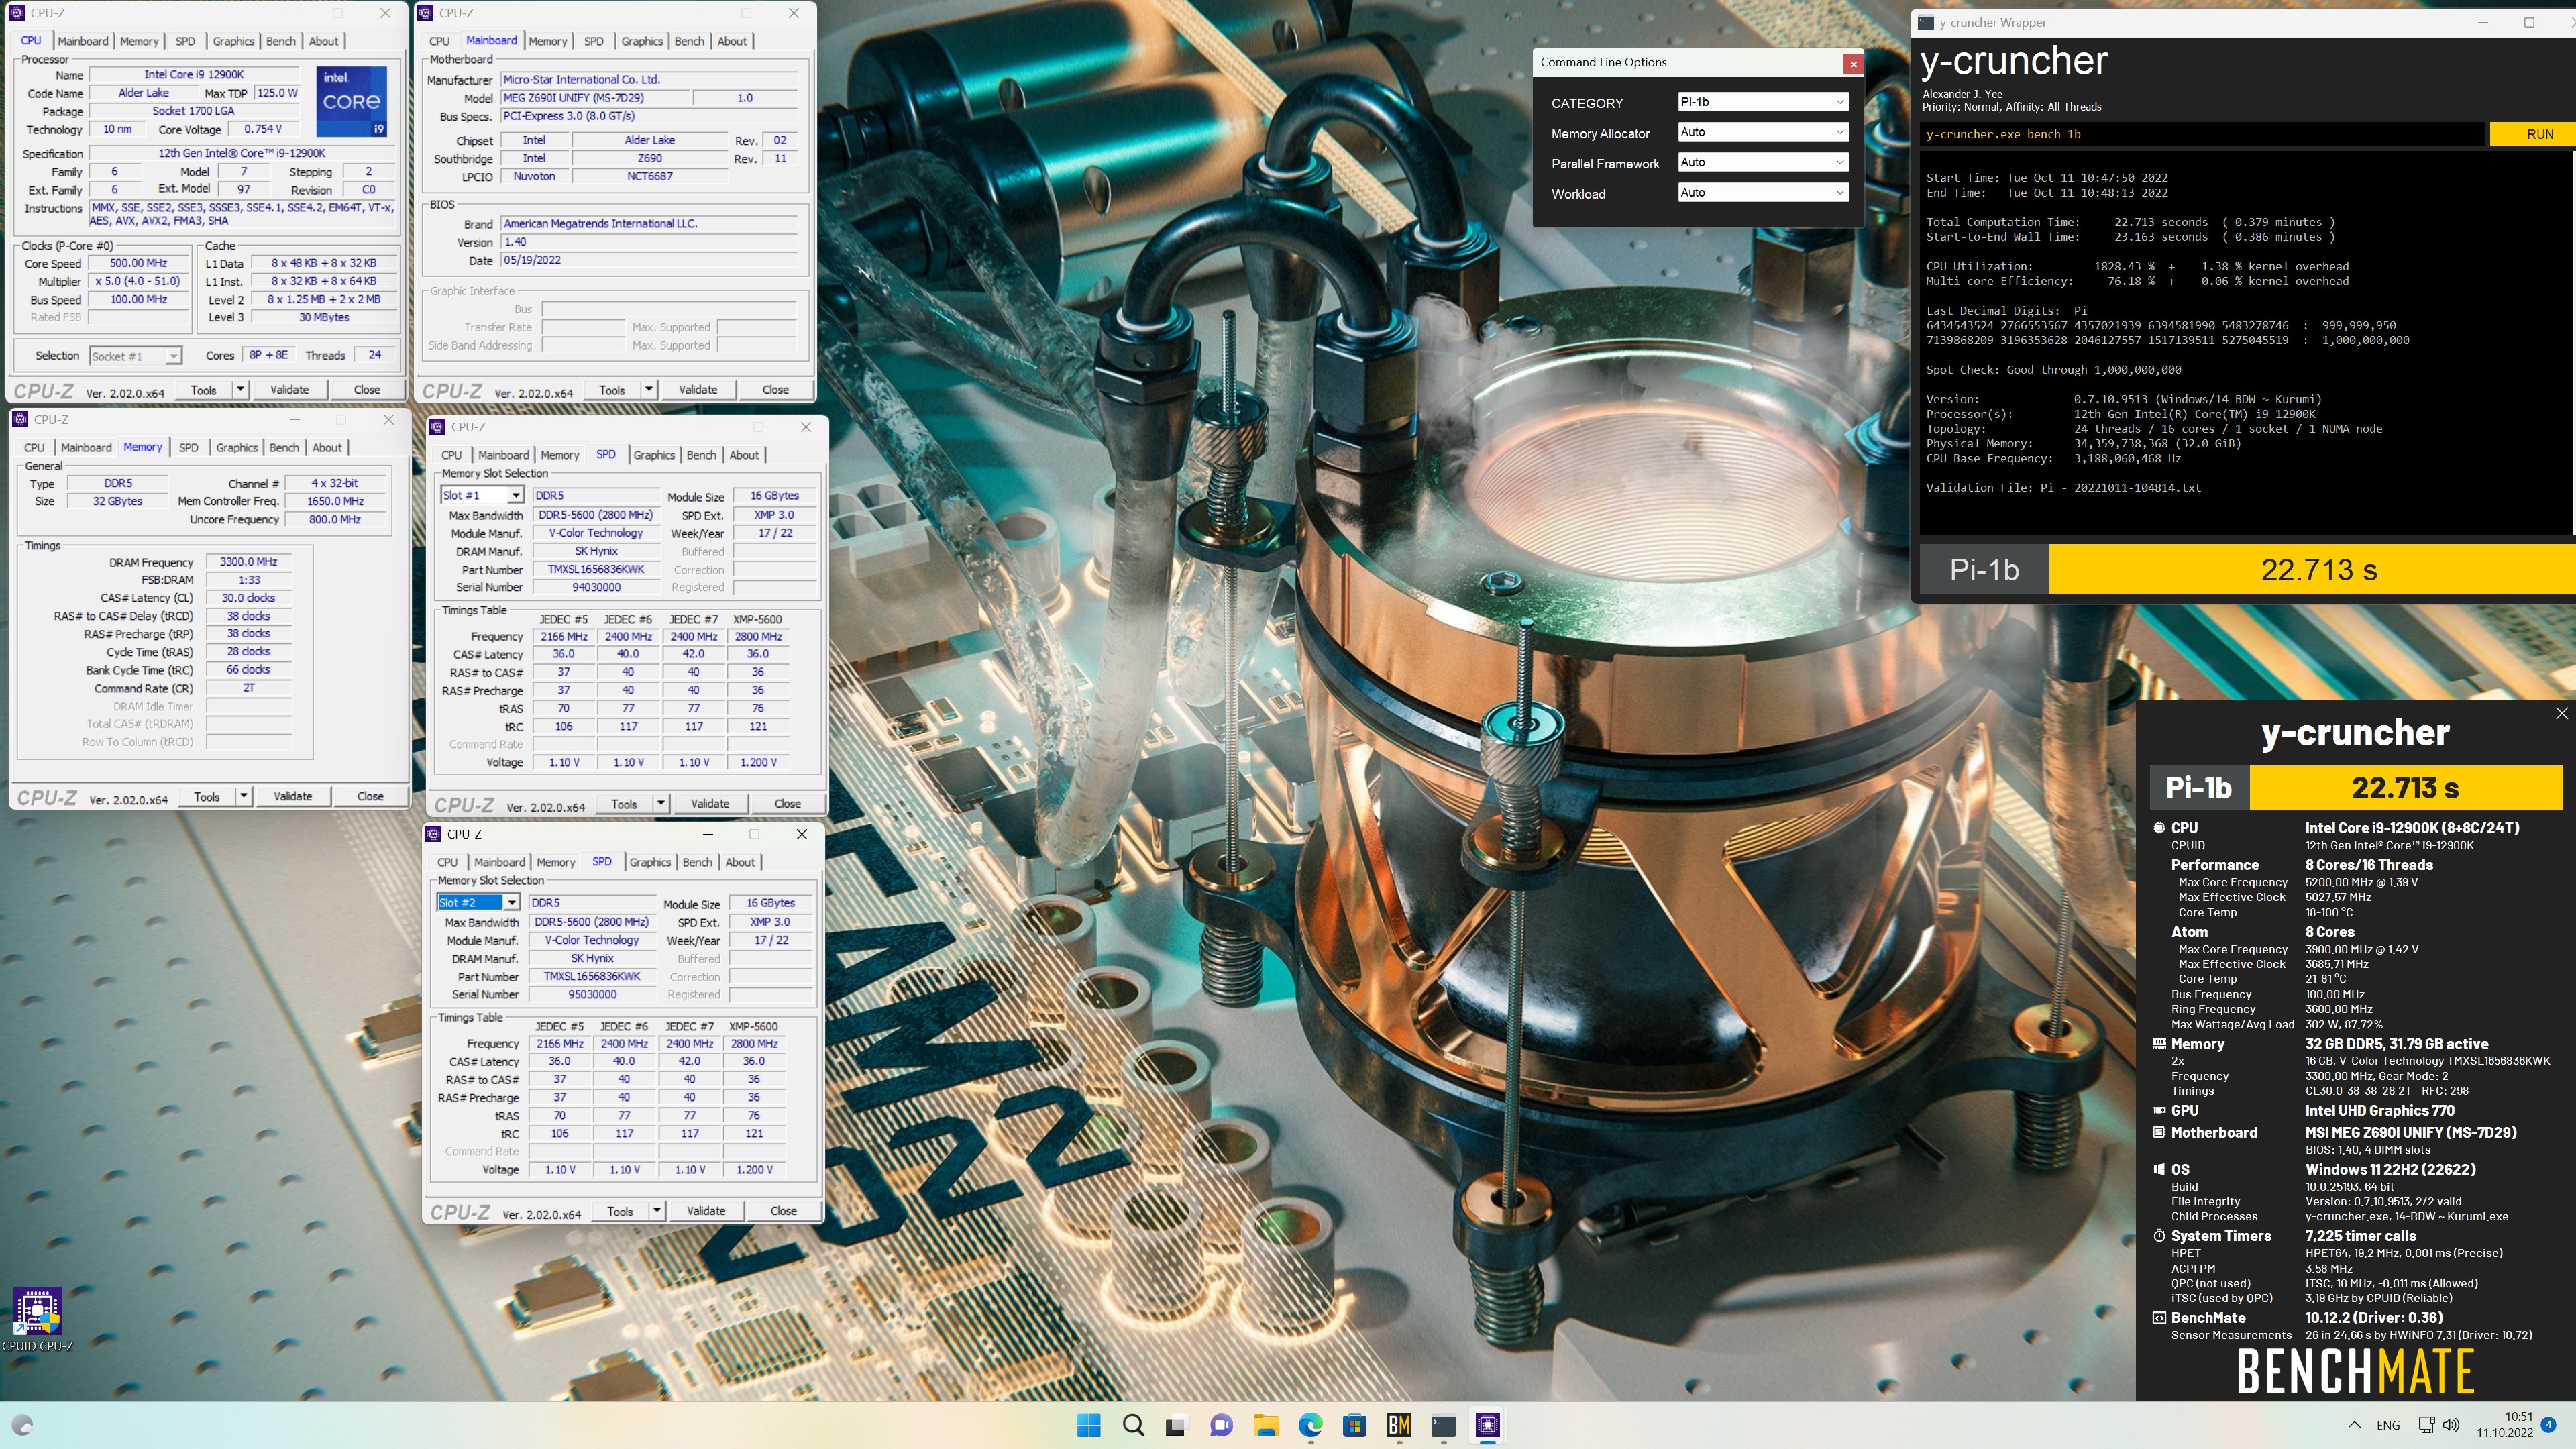
Task: Expand the Tools arrow in the Slot #2 SPD window
Action: (x=657, y=1210)
